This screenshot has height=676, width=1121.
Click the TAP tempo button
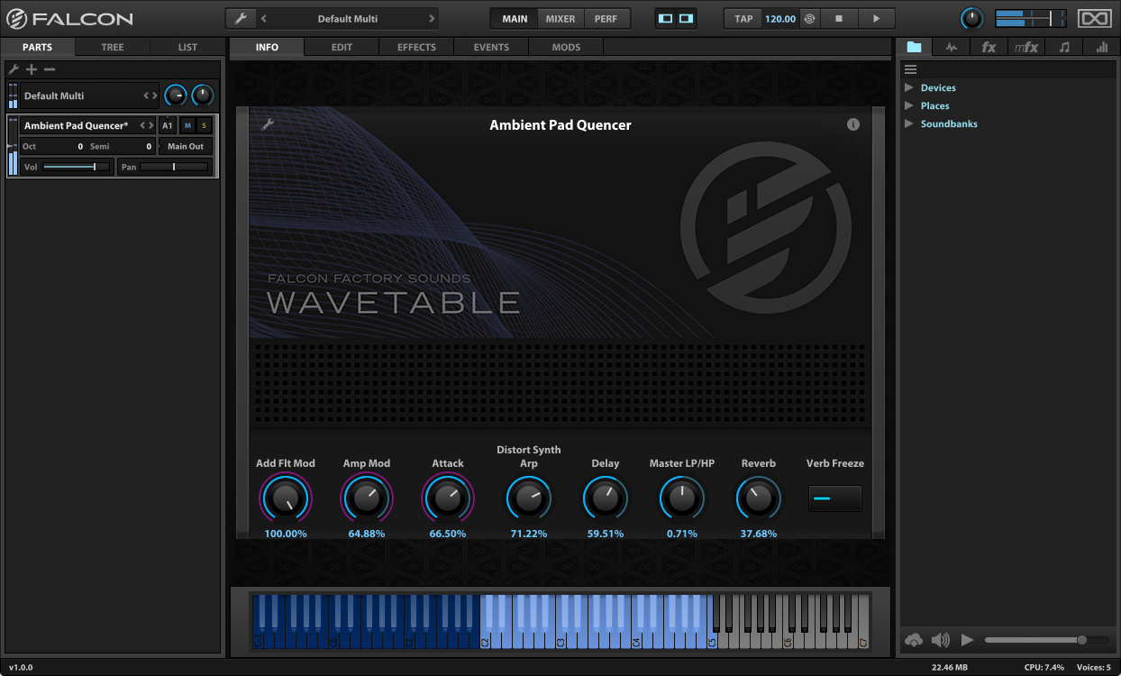point(743,18)
